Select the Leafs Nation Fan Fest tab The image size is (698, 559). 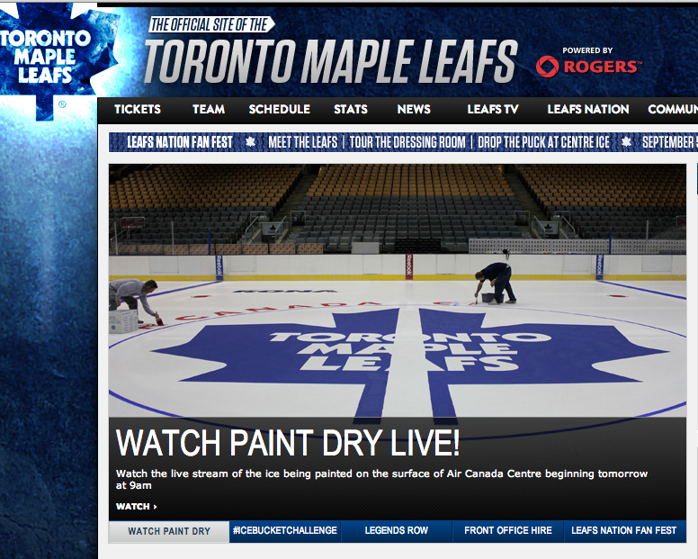(624, 531)
